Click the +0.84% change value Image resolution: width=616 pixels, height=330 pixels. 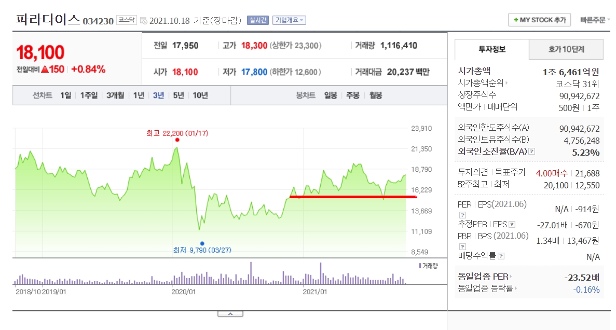pyautogui.click(x=88, y=69)
